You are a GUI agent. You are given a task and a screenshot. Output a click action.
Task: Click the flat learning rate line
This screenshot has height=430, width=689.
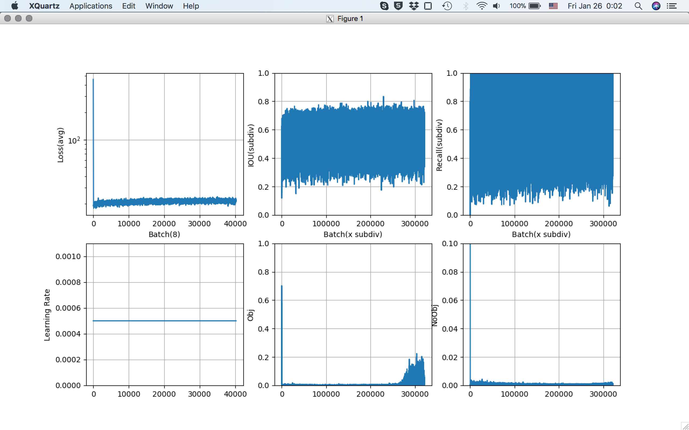click(164, 321)
